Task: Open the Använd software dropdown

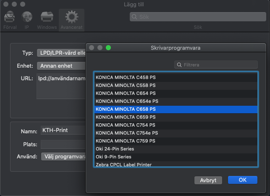Action: [x=63, y=156]
